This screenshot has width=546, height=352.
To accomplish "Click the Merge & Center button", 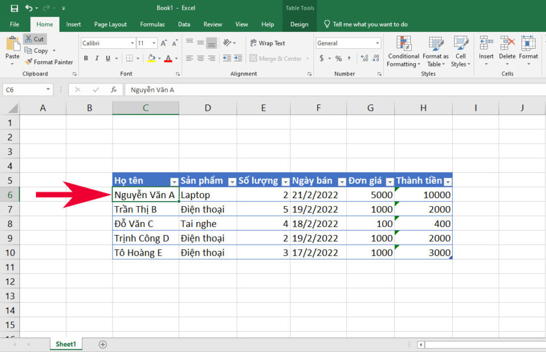I will tap(278, 58).
